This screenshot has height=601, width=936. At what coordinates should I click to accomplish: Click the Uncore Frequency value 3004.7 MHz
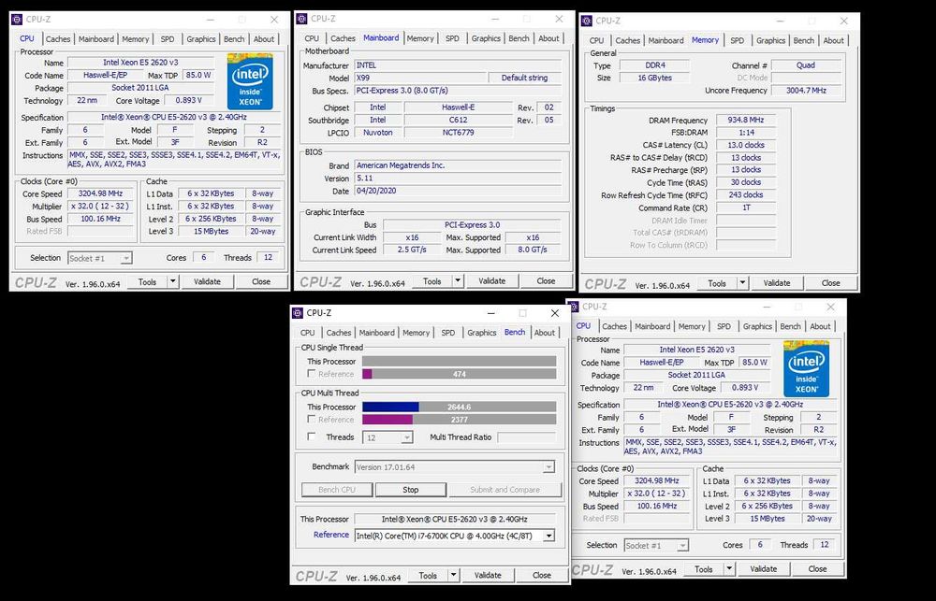(x=805, y=90)
